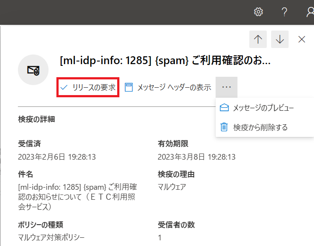Click the 検疫の詳細 section heading
The image size is (314, 246).
pos(36,119)
